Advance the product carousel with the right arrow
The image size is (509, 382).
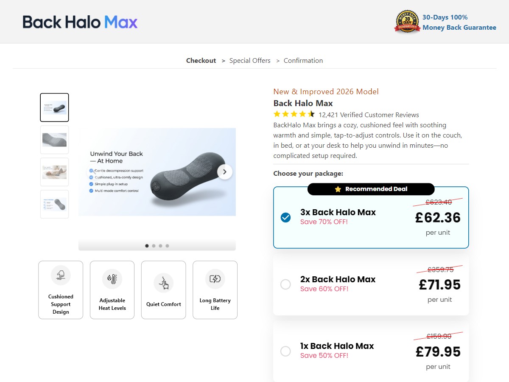point(225,172)
